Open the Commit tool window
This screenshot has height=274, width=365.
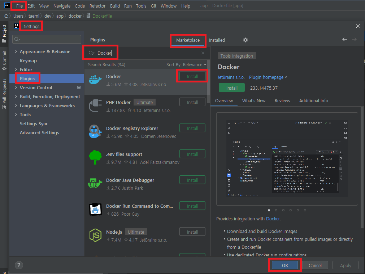coord(4,60)
